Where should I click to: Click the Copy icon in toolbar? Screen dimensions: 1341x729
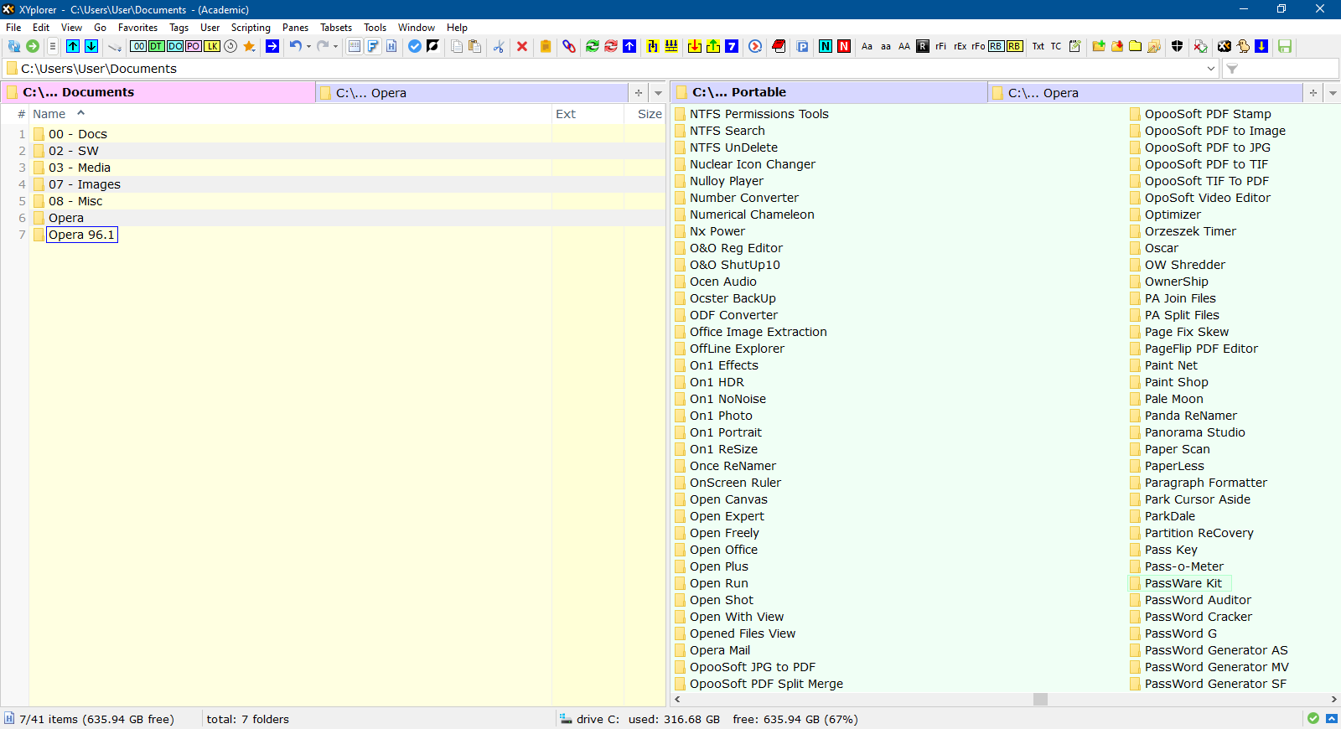coord(457,46)
